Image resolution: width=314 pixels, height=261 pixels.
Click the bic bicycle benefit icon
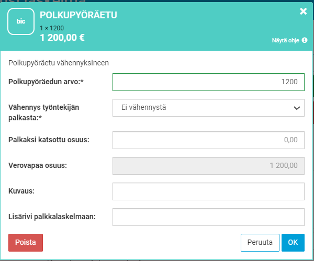point(21,22)
